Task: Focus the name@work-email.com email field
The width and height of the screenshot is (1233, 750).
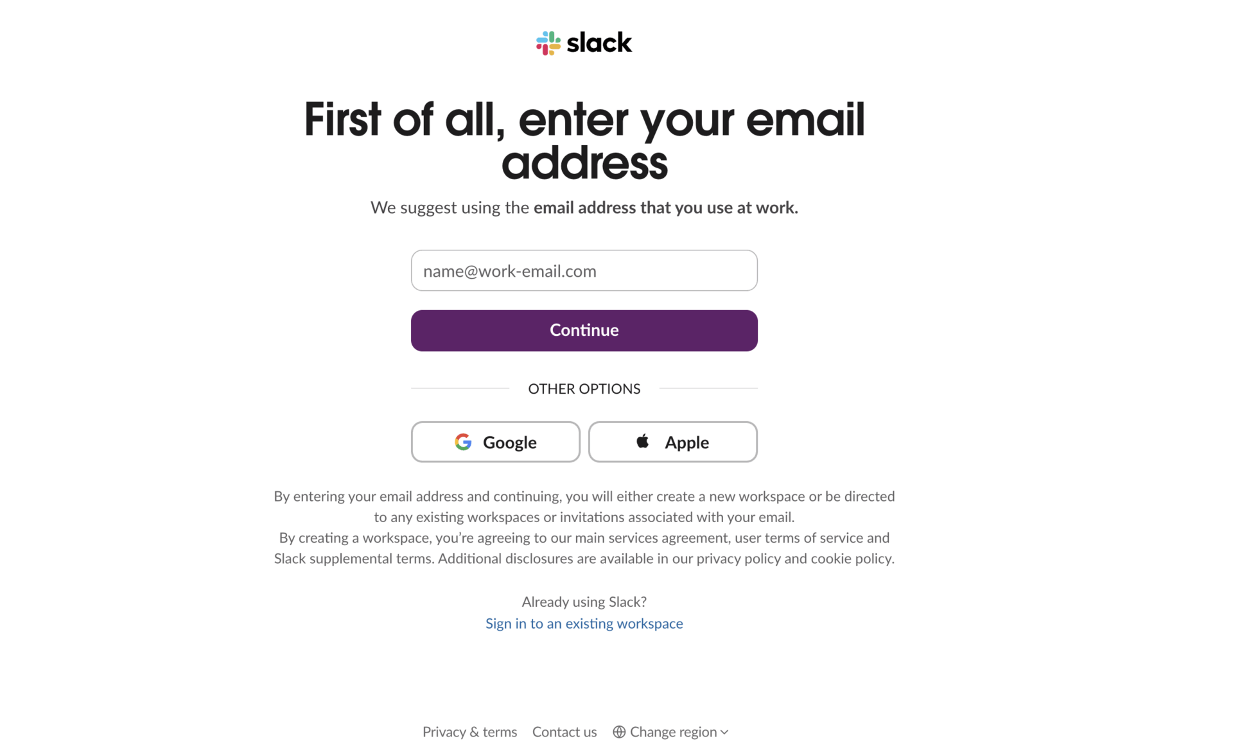Action: 584,270
